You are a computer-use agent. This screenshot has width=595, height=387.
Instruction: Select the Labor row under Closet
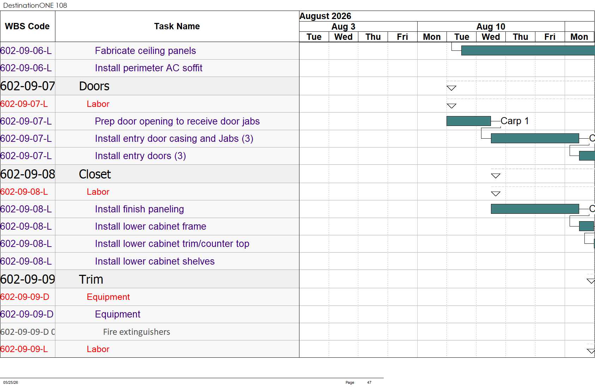[98, 192]
